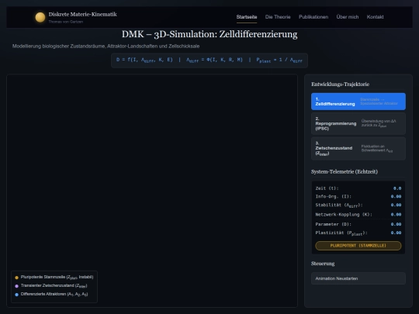Click the golden sphere site logo
Screen dimensions: 419x314
(40, 17)
